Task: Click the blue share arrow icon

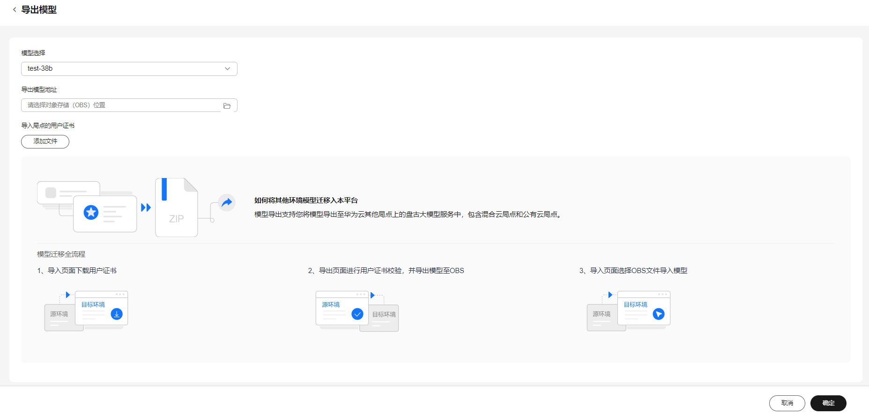Action: click(227, 202)
